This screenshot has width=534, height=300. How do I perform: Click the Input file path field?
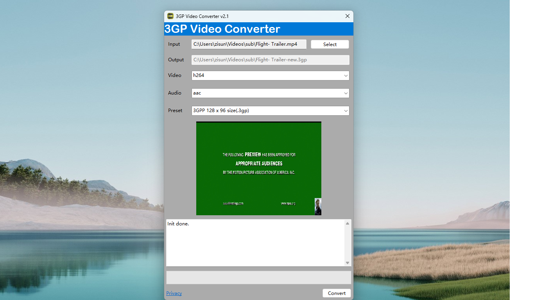[249, 44]
